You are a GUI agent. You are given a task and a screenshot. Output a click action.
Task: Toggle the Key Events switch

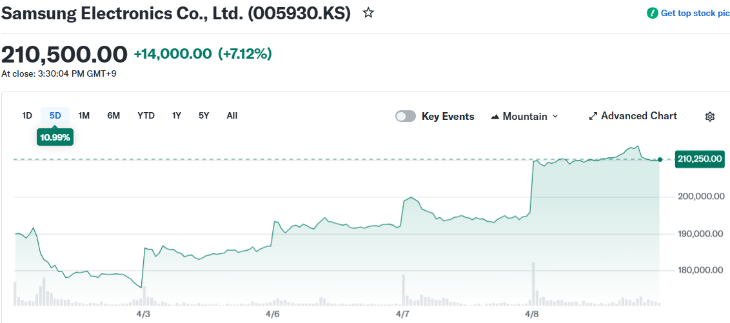point(405,116)
